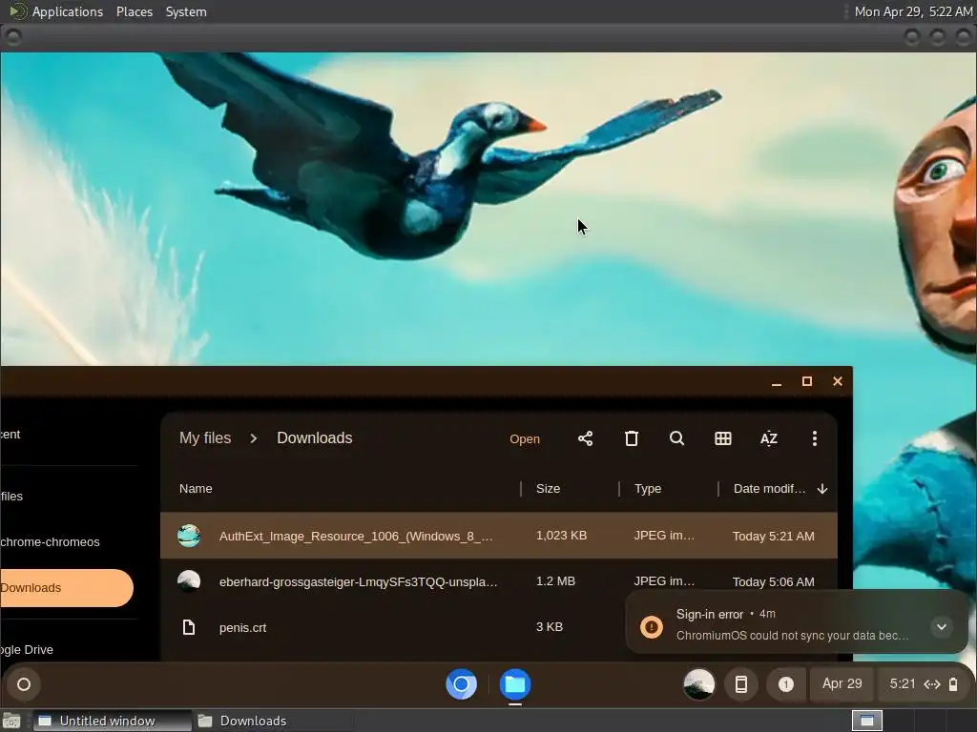The width and height of the screenshot is (977, 732).
Task: Open Places menu in top panel
Action: (x=135, y=11)
